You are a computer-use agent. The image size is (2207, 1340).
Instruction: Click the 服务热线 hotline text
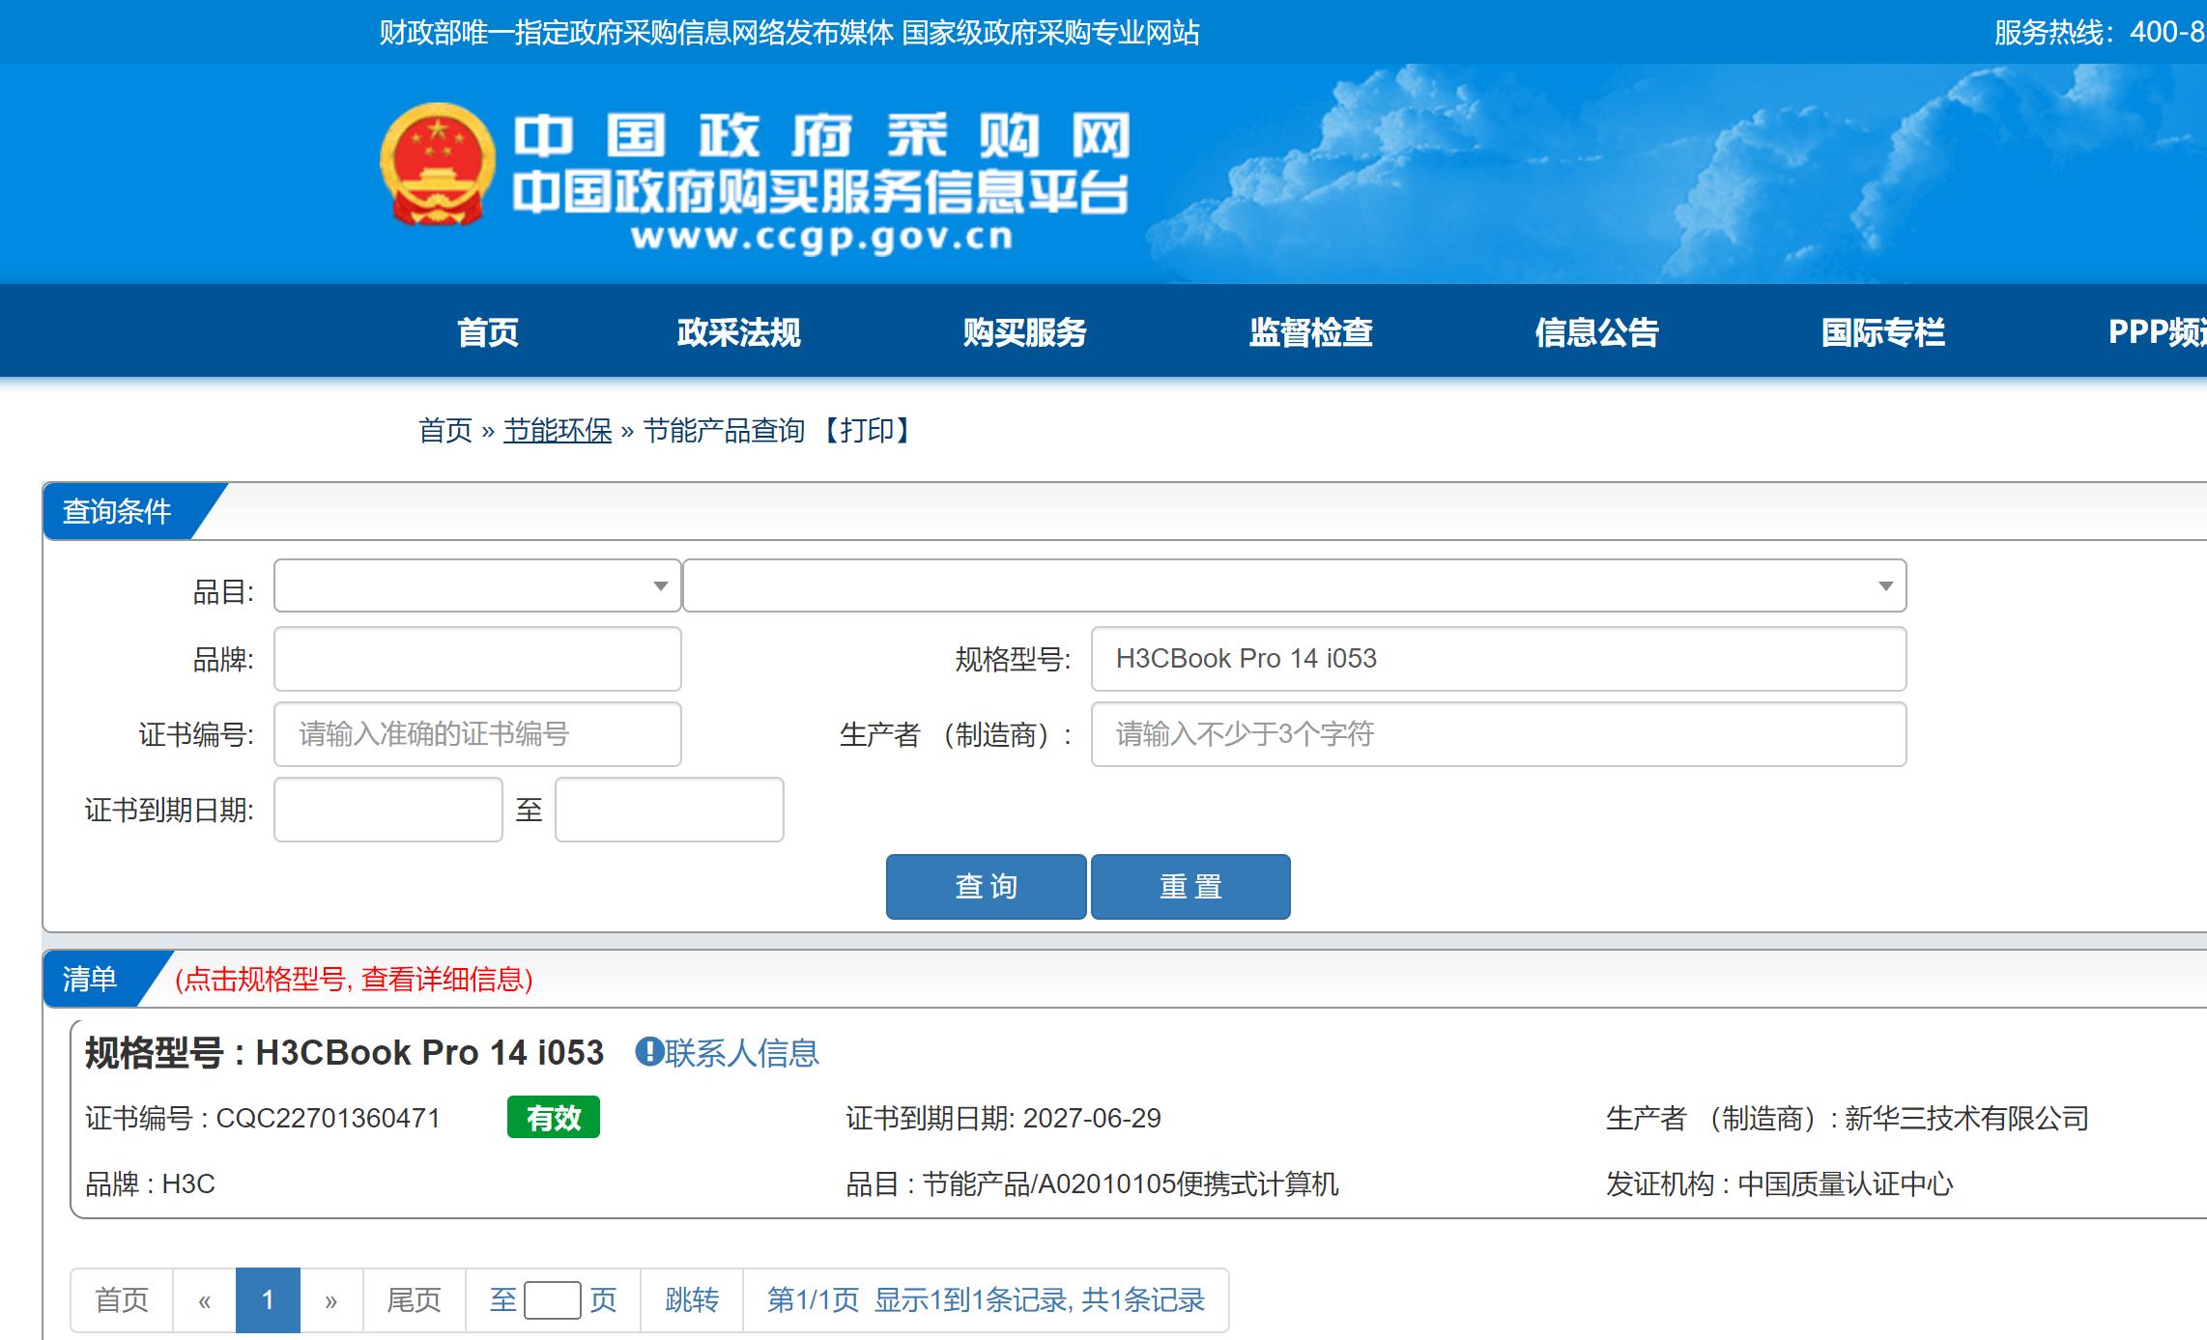pyautogui.click(x=2100, y=32)
